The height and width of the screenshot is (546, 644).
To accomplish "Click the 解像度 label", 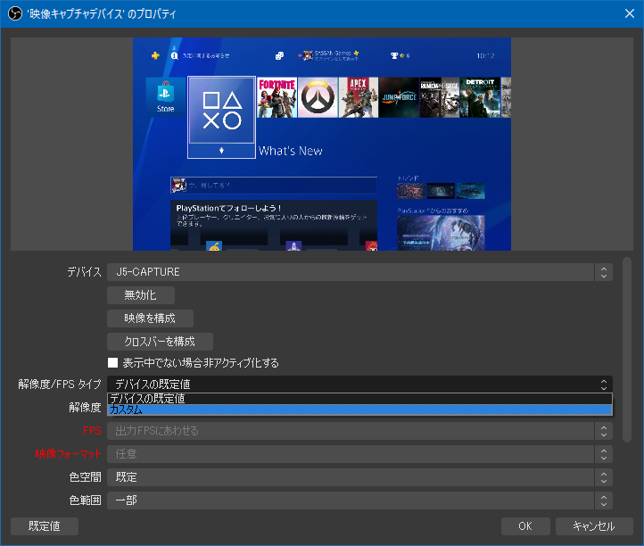I will (85, 408).
